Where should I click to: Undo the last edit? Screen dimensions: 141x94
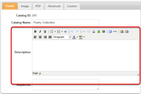72,31
